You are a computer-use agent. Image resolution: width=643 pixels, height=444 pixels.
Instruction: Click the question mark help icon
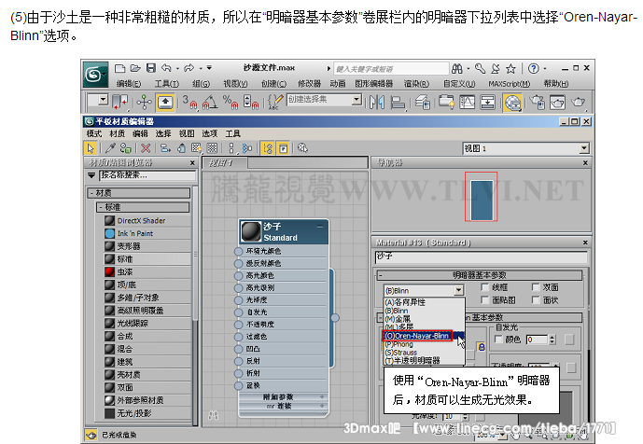(x=533, y=68)
